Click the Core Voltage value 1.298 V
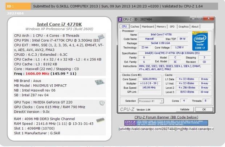Viewport: 225px width, 147px height. click(x=179, y=47)
